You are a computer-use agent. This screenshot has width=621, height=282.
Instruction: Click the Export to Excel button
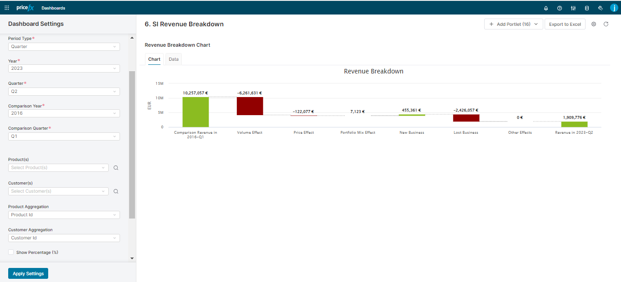tap(565, 24)
